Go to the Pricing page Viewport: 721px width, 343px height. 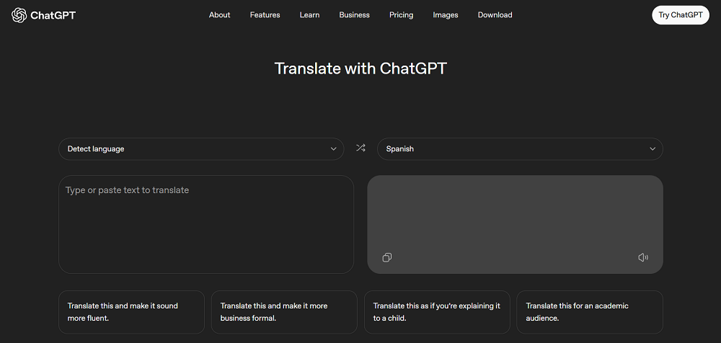[401, 14]
